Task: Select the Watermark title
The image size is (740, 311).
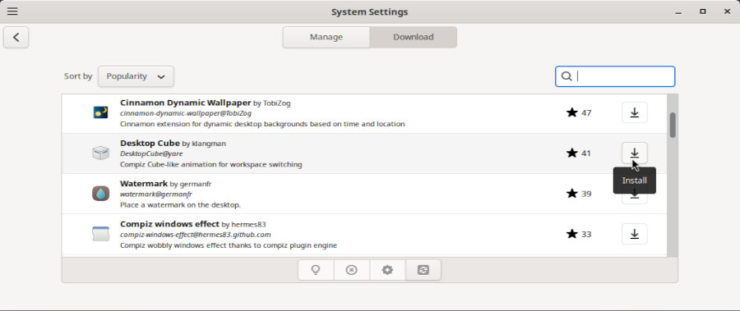Action: 144,183
